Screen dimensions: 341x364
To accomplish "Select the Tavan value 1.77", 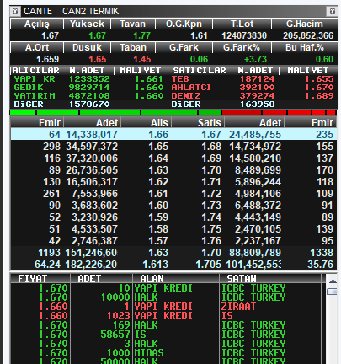I will [141, 35].
